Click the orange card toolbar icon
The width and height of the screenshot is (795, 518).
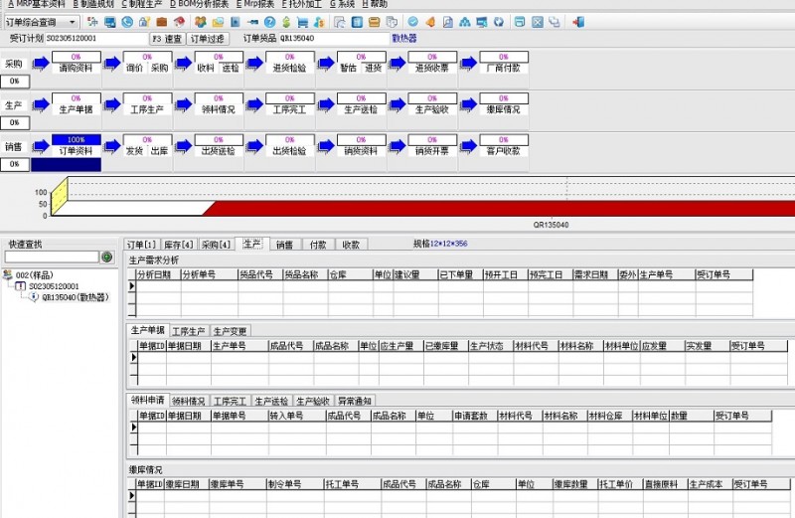[x=375, y=22]
